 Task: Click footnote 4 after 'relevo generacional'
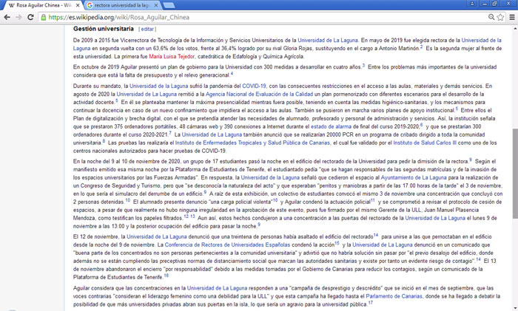[232, 74]
